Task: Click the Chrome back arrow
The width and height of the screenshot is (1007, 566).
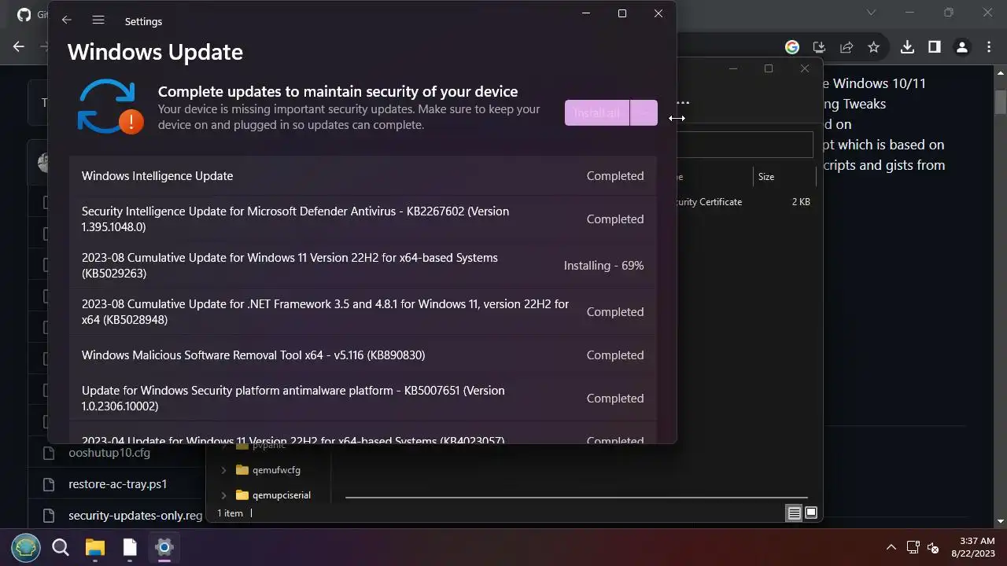Action: click(19, 47)
